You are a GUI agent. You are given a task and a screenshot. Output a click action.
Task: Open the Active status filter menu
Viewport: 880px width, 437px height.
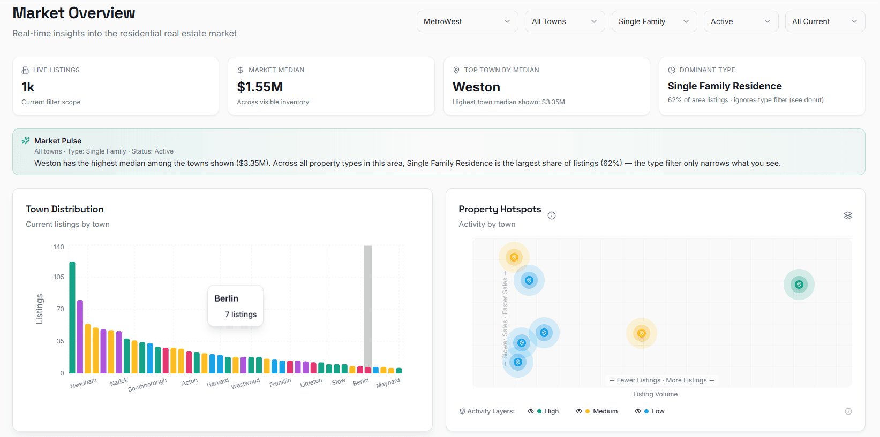coord(741,21)
